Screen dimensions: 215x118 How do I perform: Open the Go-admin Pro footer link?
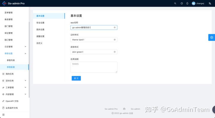click(x=111, y=109)
